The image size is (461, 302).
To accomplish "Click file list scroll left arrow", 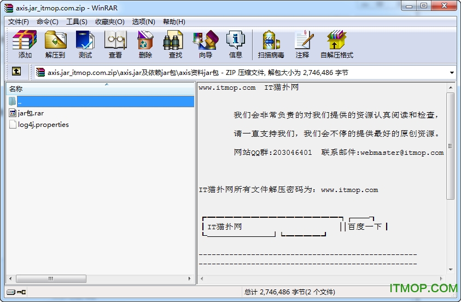I will pyautogui.click(x=10, y=278).
